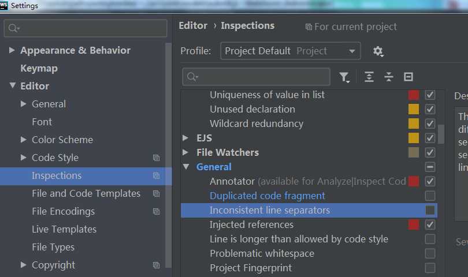Toggle Unused declaration checkbox

430,109
